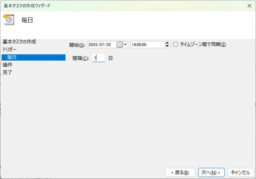This screenshot has width=256, height=179.
Task: Close the wizard with the X button
Action: 249,6
